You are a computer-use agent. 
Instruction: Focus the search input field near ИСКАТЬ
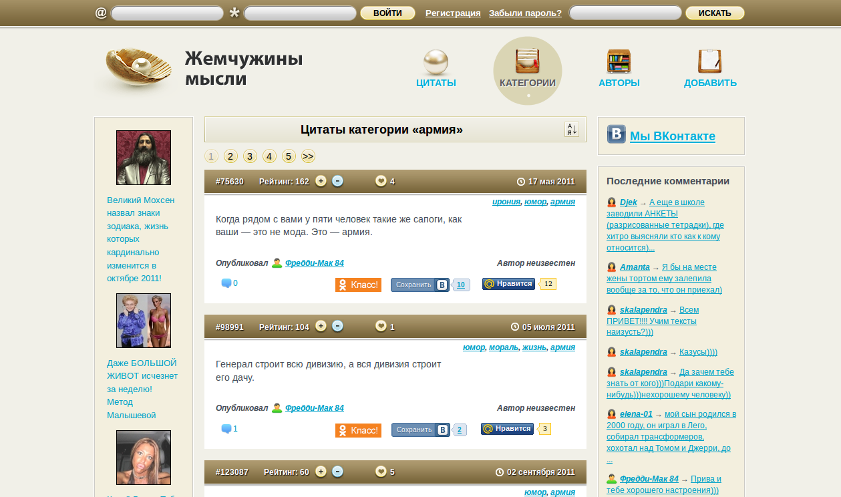click(x=625, y=13)
